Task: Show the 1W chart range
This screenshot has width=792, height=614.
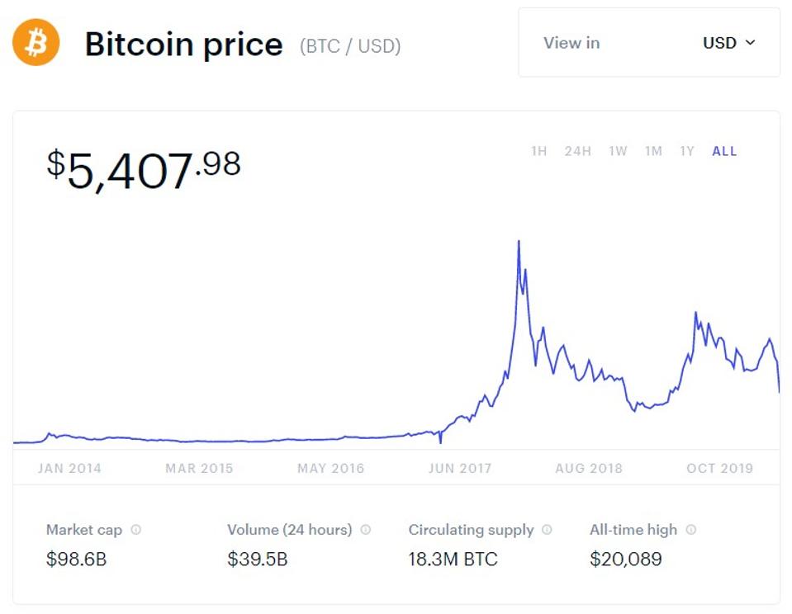Action: click(618, 151)
